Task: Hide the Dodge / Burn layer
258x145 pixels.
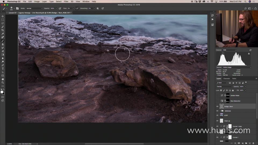Action: coord(217,106)
